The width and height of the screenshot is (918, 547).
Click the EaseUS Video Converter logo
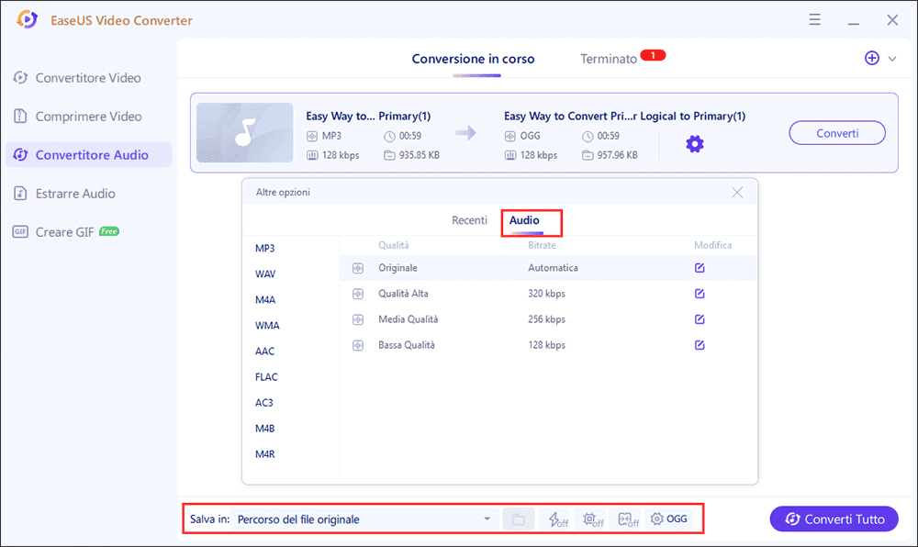point(27,20)
